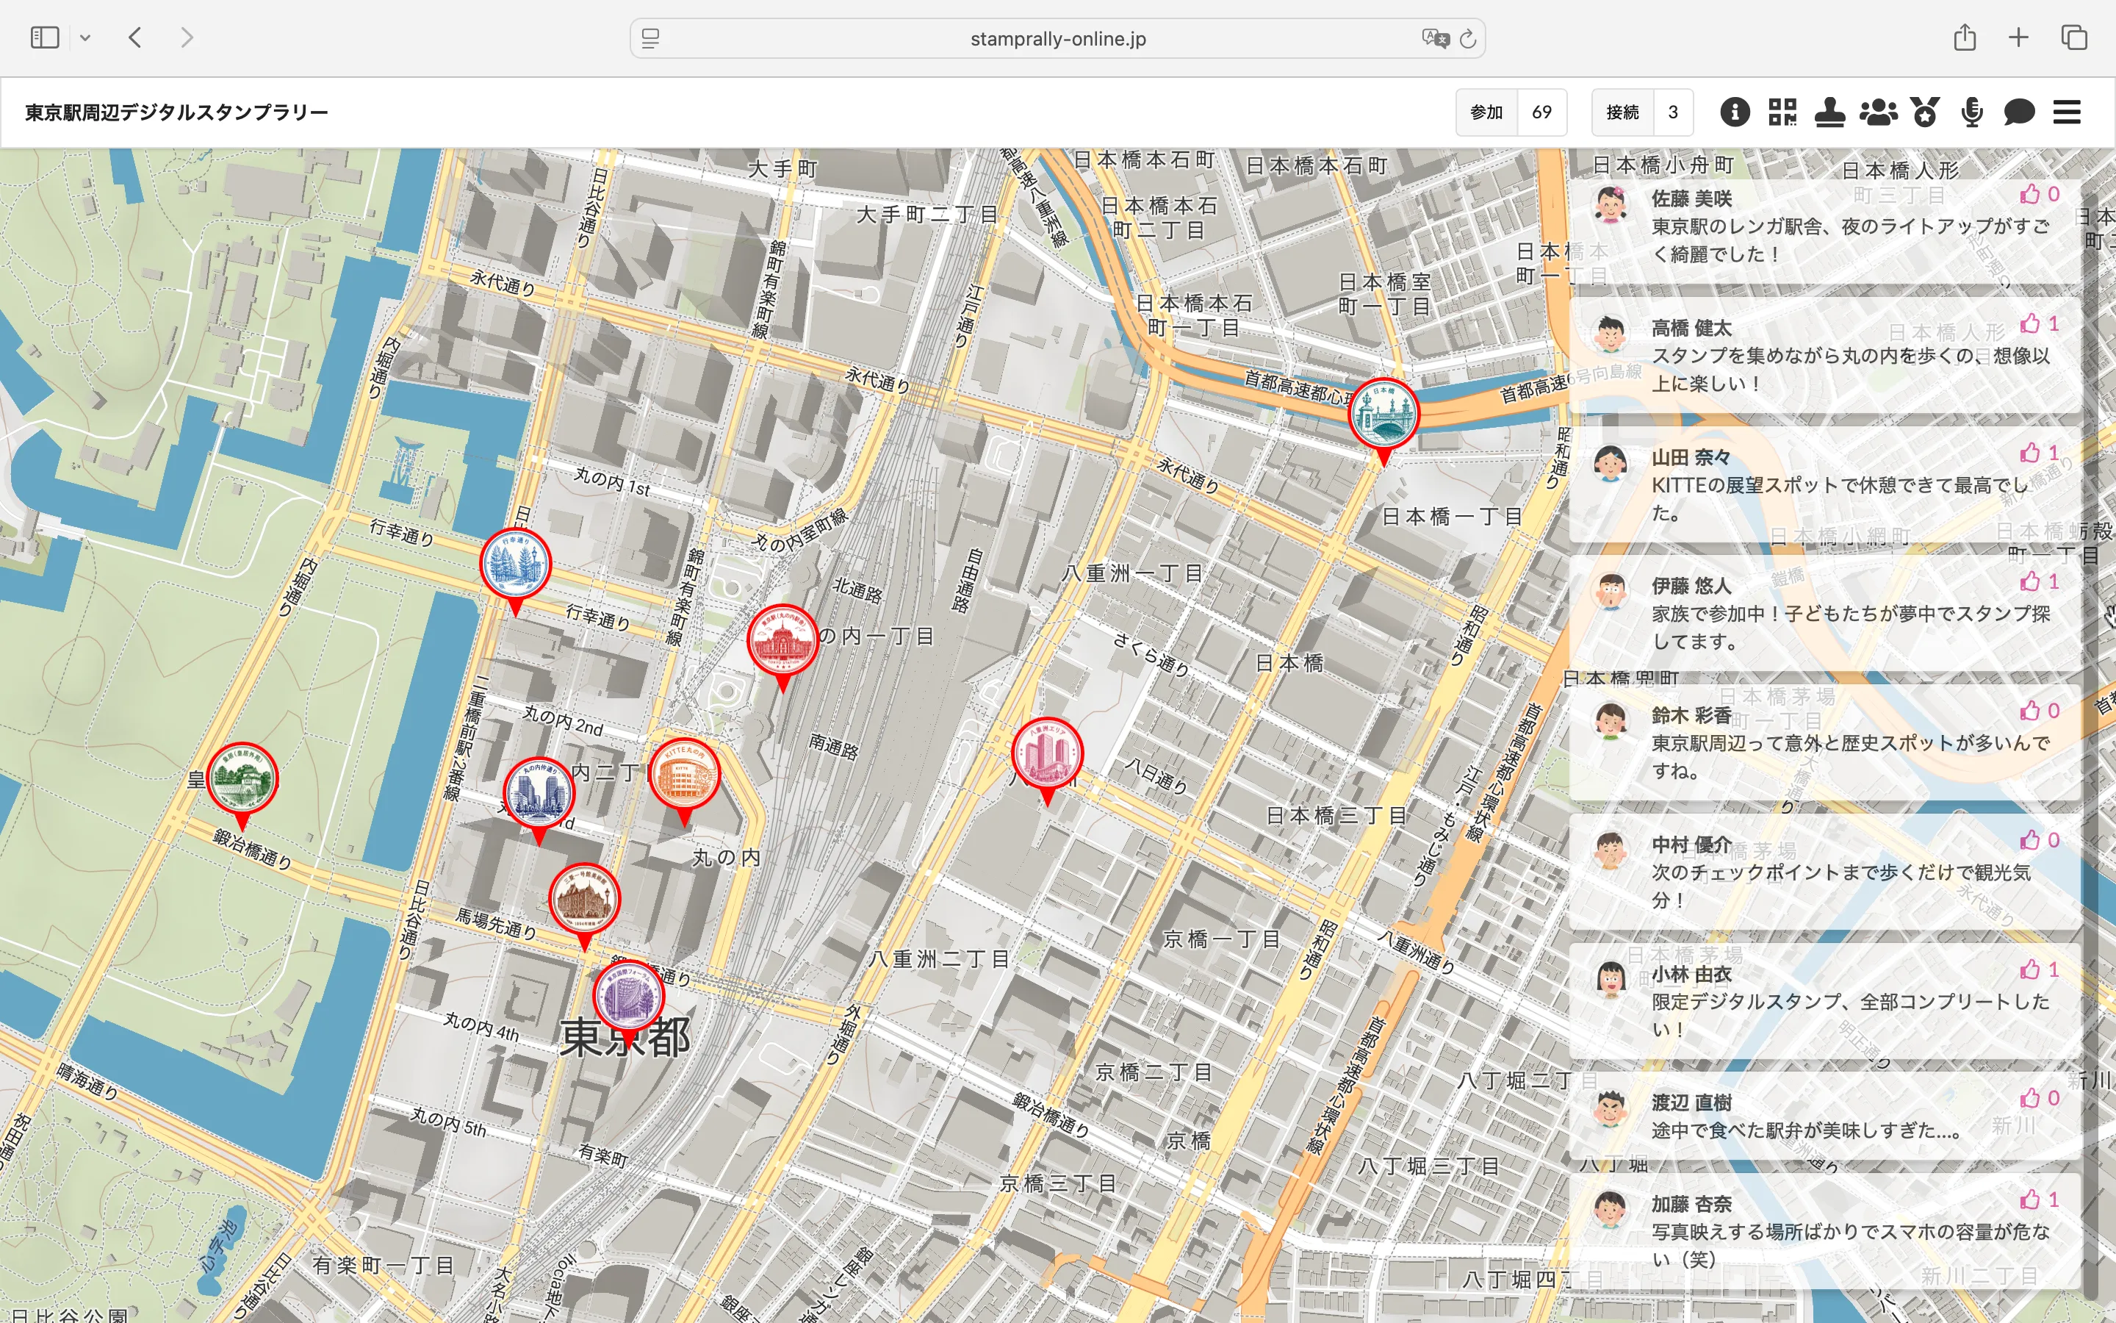2116x1323 pixels.
Task: Click the page translate icon
Action: point(1435,38)
